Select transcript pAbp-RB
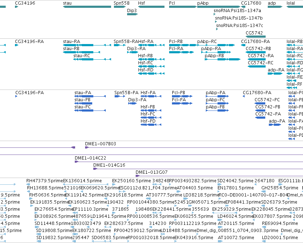Screen dimensions: 303x243 coord(214,56)
